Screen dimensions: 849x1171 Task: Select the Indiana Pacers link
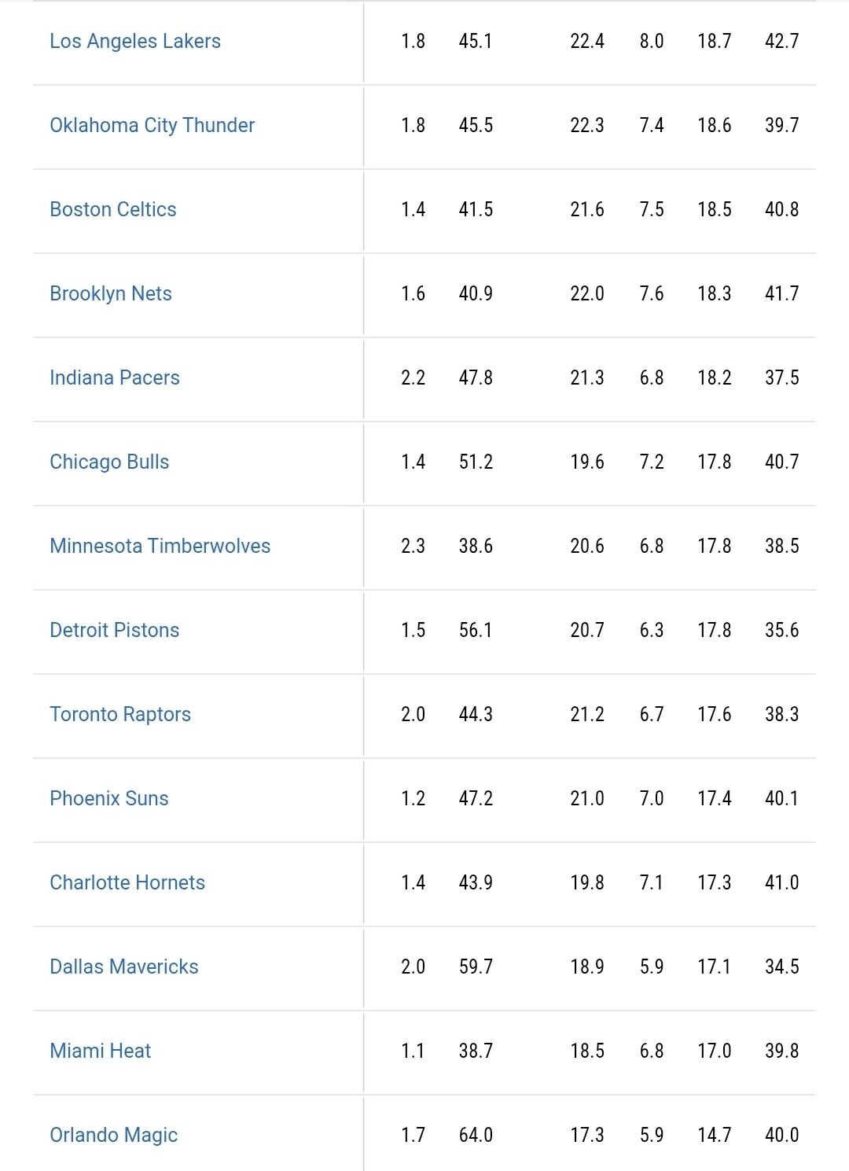(x=115, y=377)
